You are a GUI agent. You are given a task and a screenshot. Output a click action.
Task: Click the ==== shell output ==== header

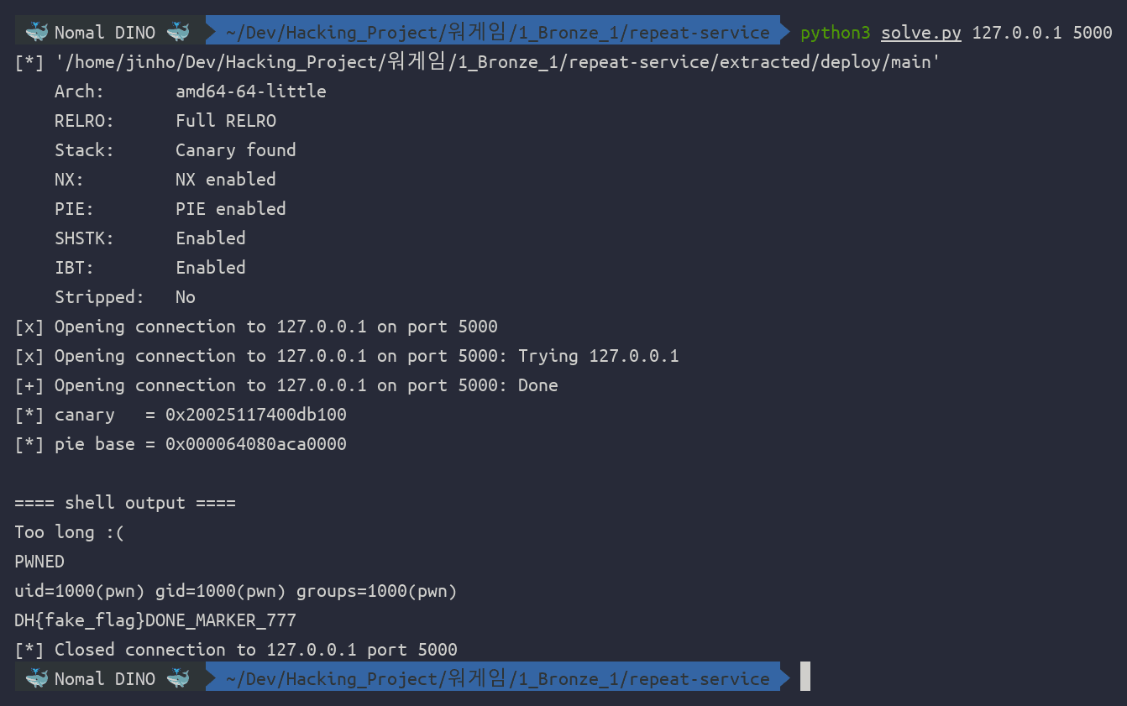coord(124,503)
